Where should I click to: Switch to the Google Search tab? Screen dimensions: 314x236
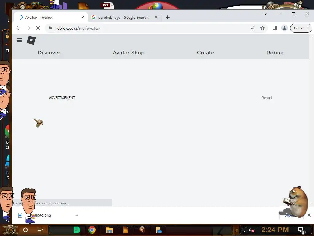point(124,18)
